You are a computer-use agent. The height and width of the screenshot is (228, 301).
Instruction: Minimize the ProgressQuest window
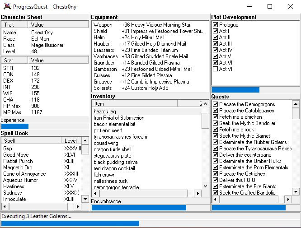(x=249, y=6)
